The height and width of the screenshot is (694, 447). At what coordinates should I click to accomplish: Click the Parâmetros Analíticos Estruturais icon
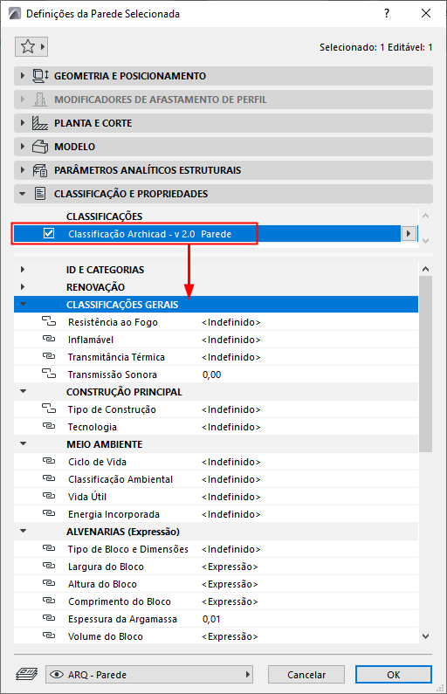click(x=40, y=170)
